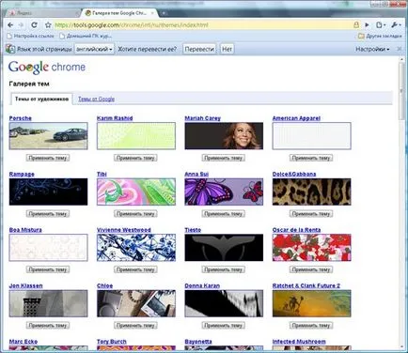Image resolution: width=408 pixels, height=353 pixels.
Task: Click the Google Chrome logo
Action: (47, 67)
